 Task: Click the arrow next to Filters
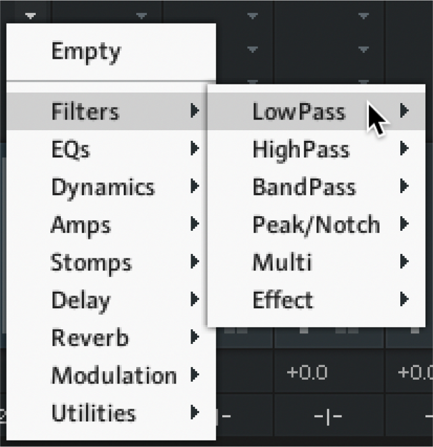click(x=195, y=111)
